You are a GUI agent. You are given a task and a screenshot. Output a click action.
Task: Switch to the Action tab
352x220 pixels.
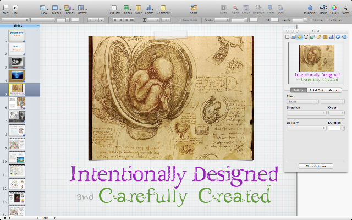[x=334, y=90]
